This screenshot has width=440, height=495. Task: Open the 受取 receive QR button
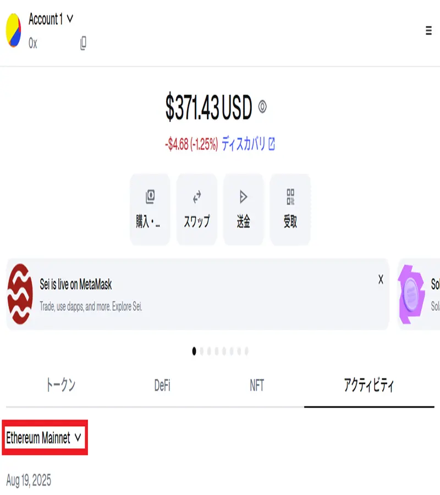pyautogui.click(x=290, y=210)
